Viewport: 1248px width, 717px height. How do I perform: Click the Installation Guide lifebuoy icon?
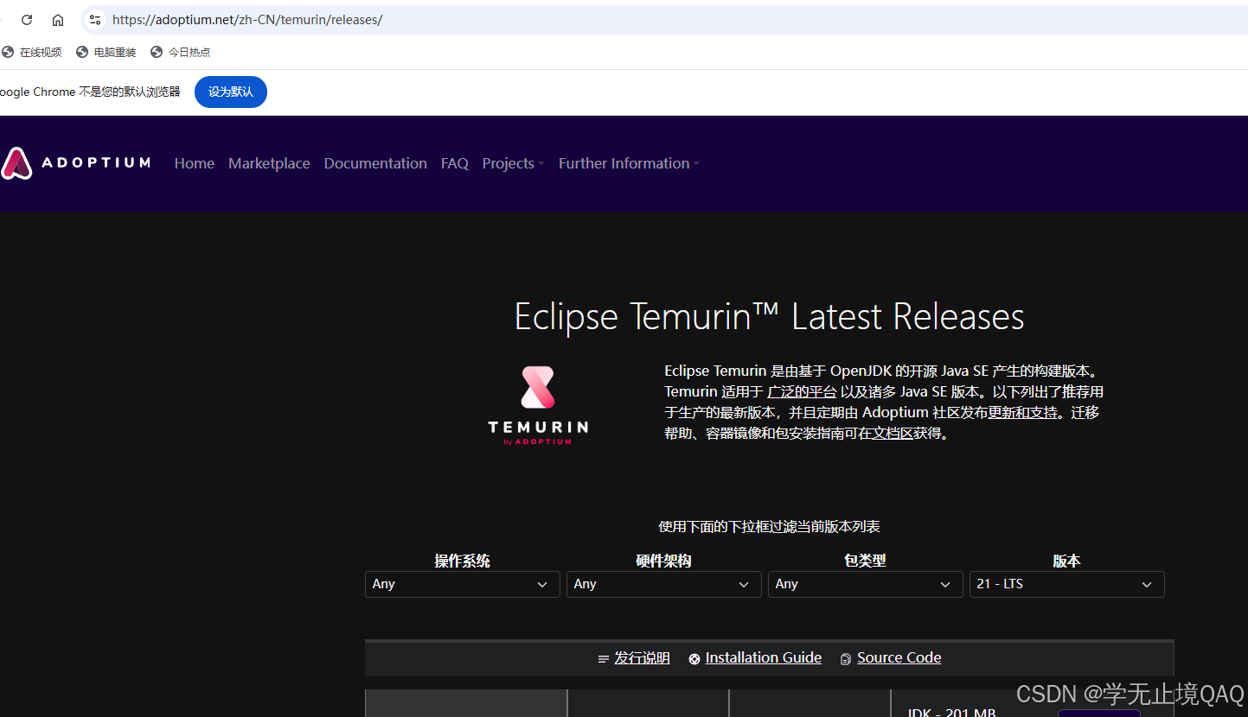click(694, 659)
